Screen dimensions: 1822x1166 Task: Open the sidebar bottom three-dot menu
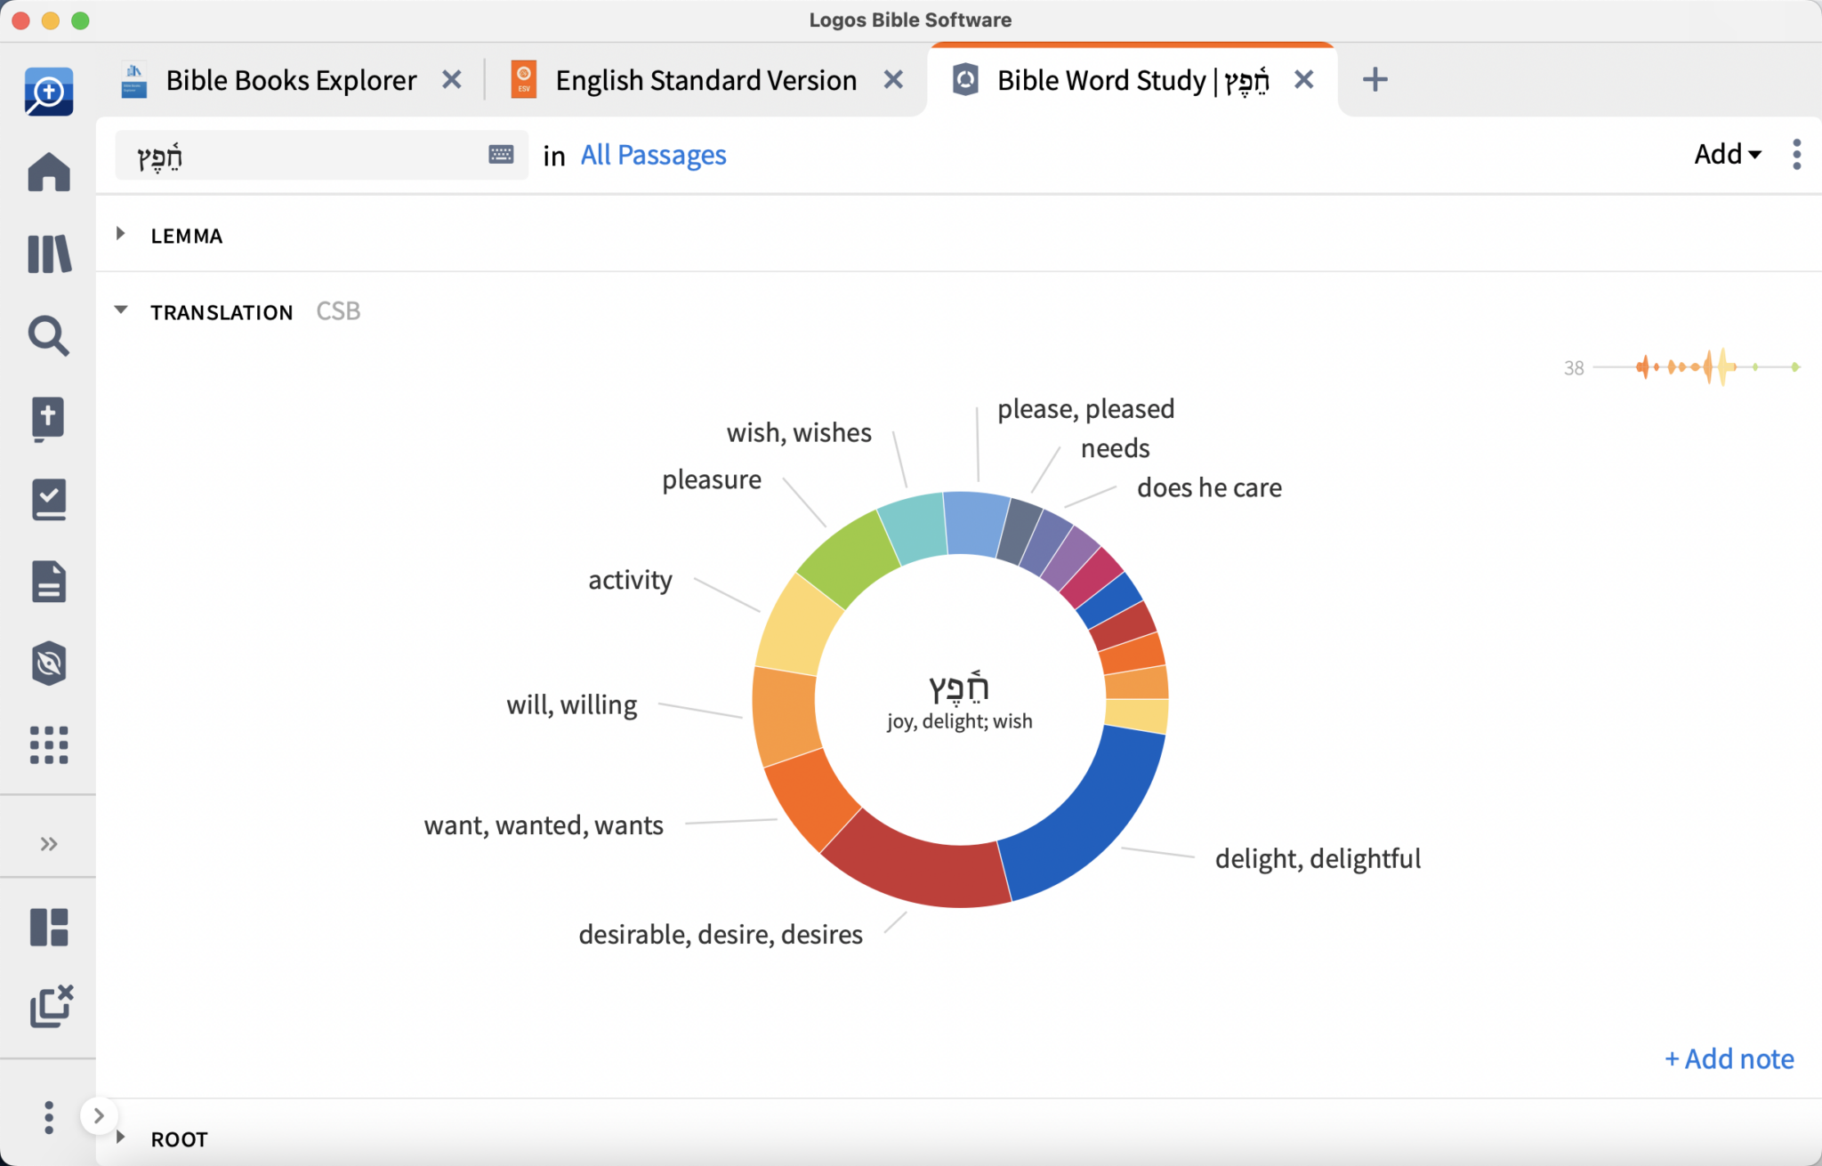[49, 1117]
